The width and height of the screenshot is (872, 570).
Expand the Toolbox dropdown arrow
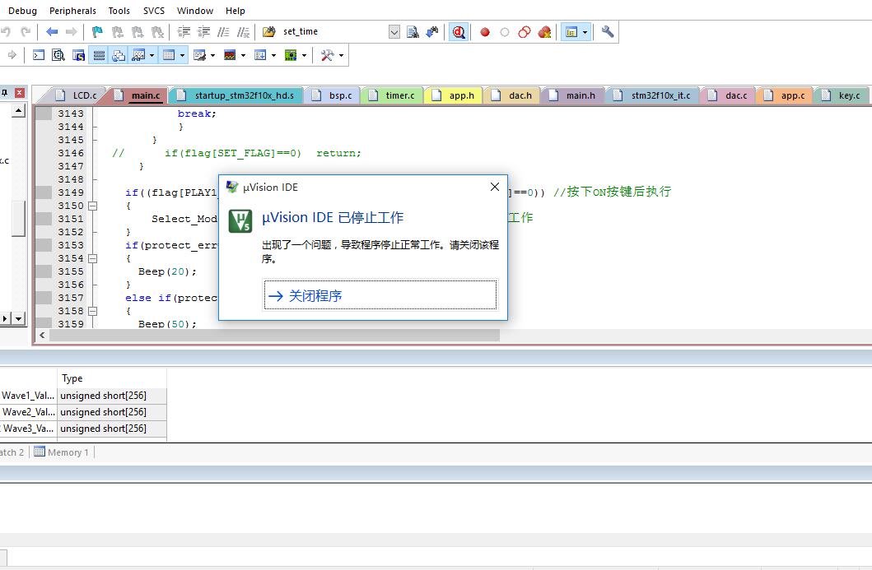(x=341, y=55)
